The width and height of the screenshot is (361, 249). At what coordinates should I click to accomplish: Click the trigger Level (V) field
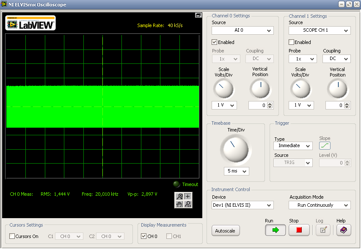pos(331,163)
